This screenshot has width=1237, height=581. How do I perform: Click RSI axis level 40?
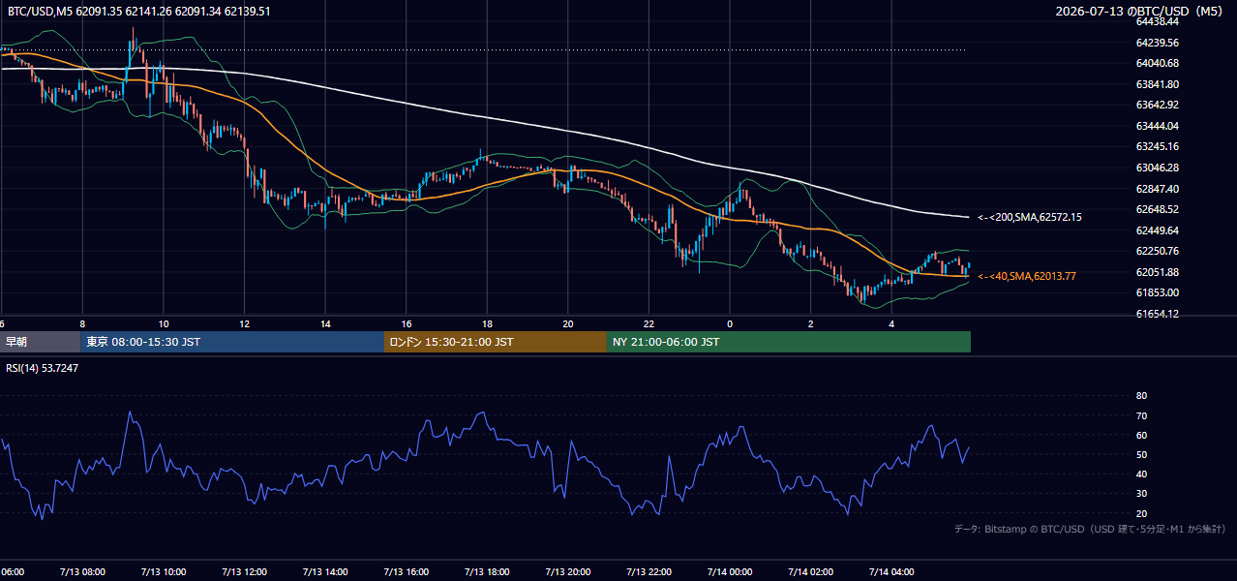tap(1141, 474)
